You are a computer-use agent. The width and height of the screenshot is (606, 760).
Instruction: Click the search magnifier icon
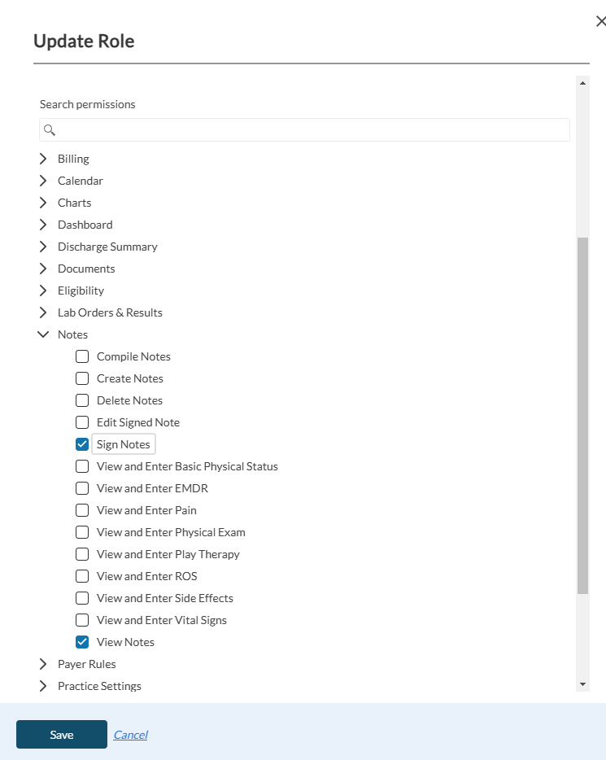[x=50, y=130]
